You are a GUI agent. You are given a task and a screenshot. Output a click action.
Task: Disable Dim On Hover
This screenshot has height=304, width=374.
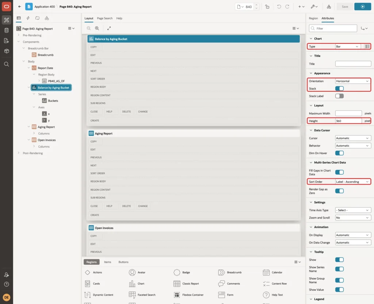[339, 153]
